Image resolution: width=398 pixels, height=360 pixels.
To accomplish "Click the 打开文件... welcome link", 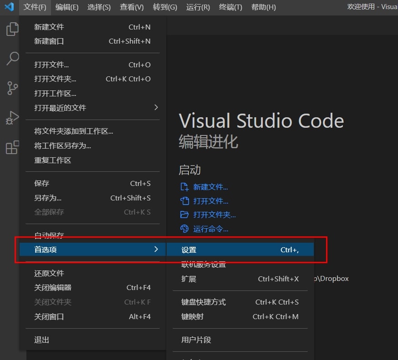I will point(211,201).
